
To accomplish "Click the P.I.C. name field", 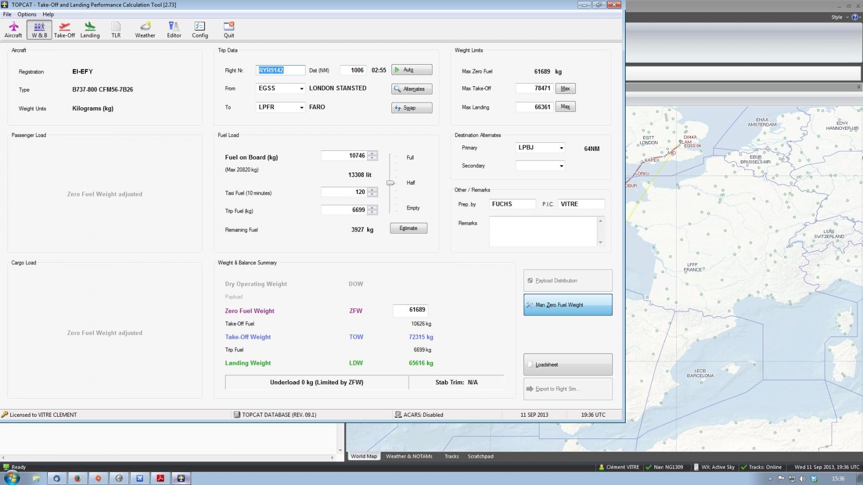I will (581, 204).
